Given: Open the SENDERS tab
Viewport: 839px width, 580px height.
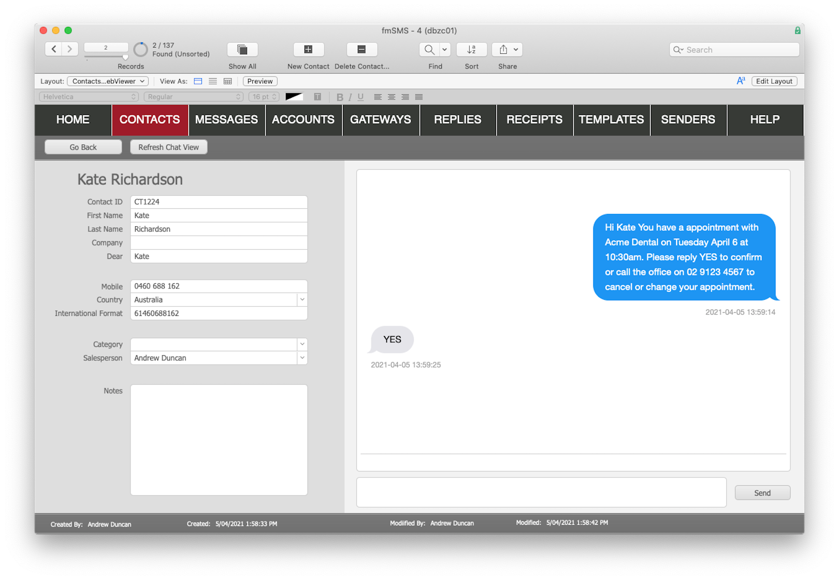Looking at the screenshot, I should click(x=688, y=120).
